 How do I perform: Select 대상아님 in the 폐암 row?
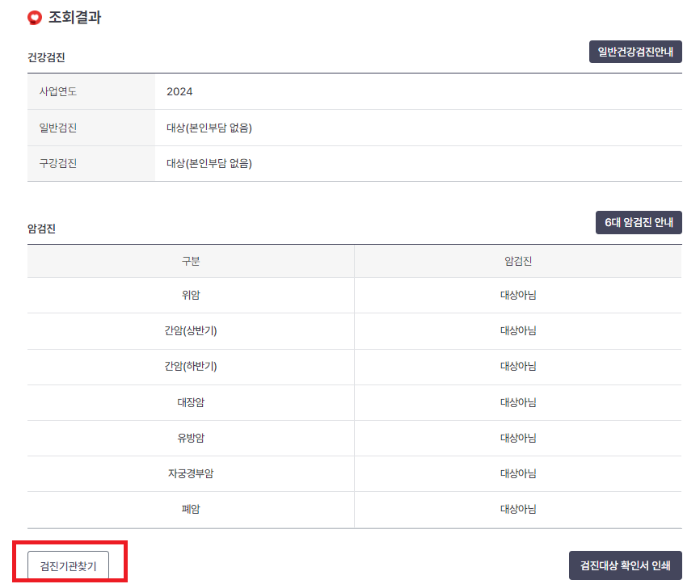coord(518,509)
